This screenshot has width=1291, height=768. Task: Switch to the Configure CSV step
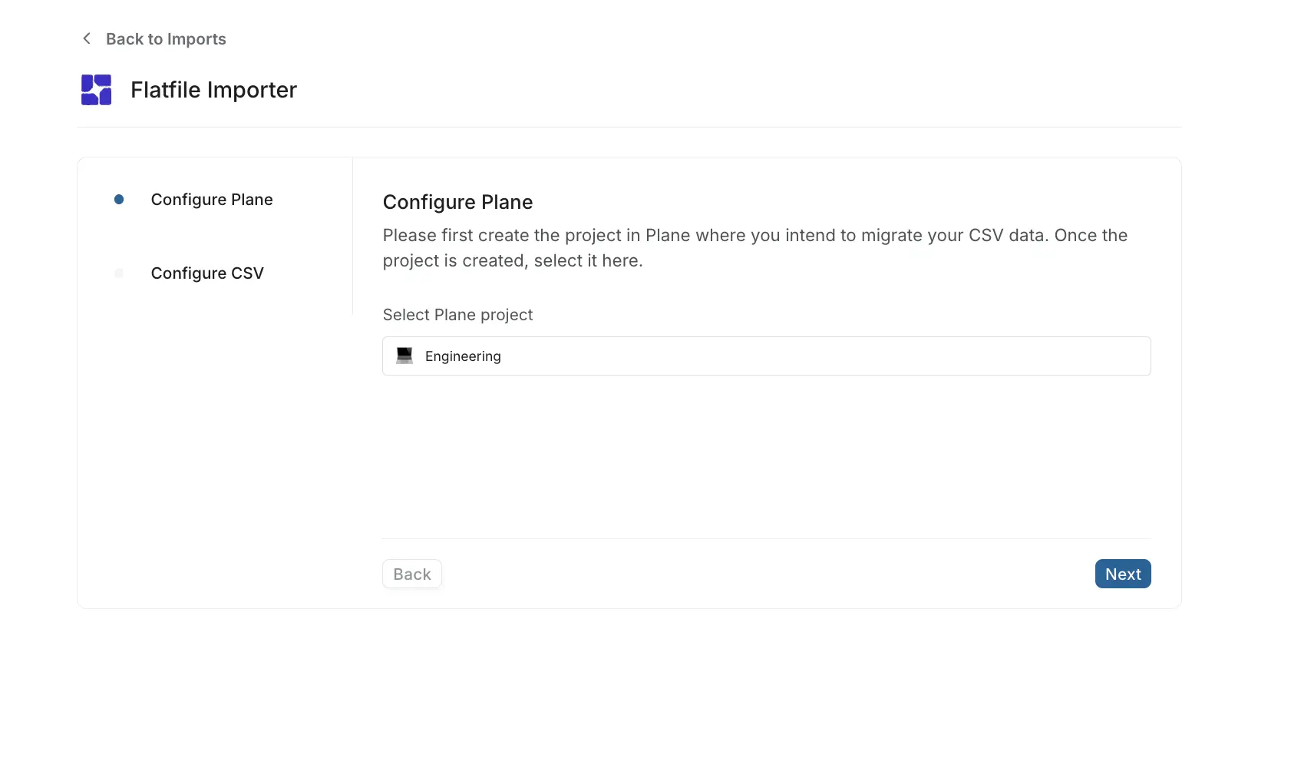pyautogui.click(x=207, y=273)
